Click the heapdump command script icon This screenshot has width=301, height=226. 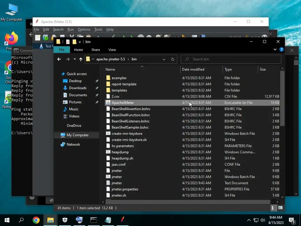(x=108, y=152)
